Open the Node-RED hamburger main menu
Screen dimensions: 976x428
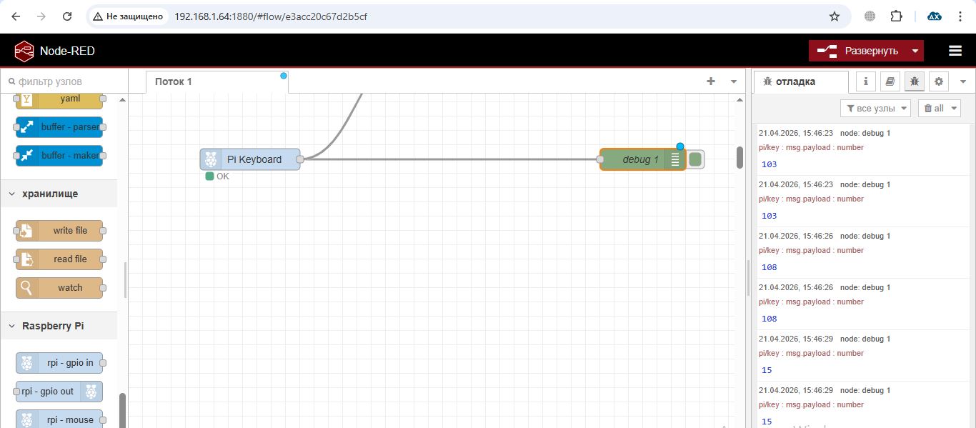pyautogui.click(x=955, y=51)
